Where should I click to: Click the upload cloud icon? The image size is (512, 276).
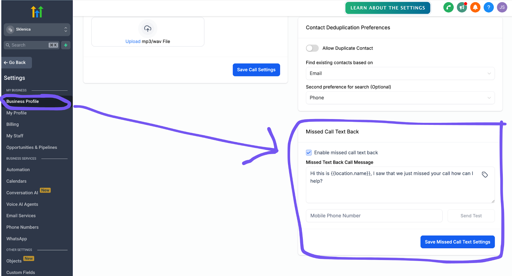[x=148, y=28]
